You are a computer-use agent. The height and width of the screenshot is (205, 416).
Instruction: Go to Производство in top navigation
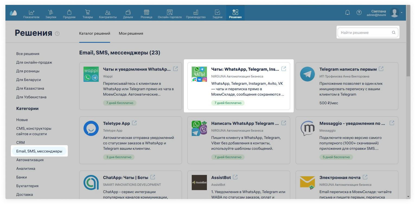click(x=196, y=14)
